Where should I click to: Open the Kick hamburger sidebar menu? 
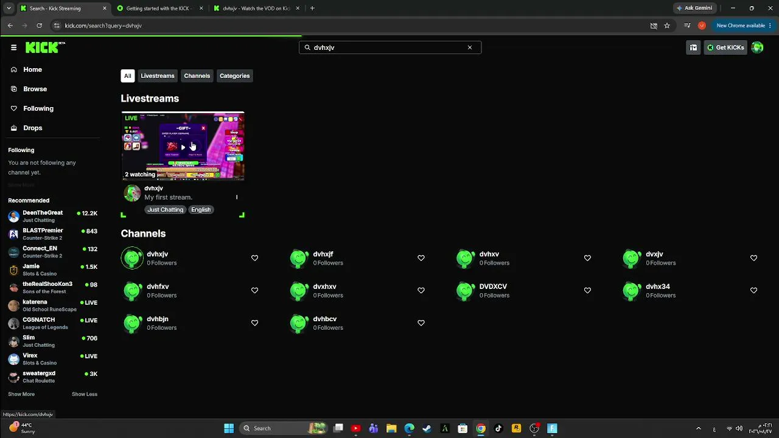(13, 47)
